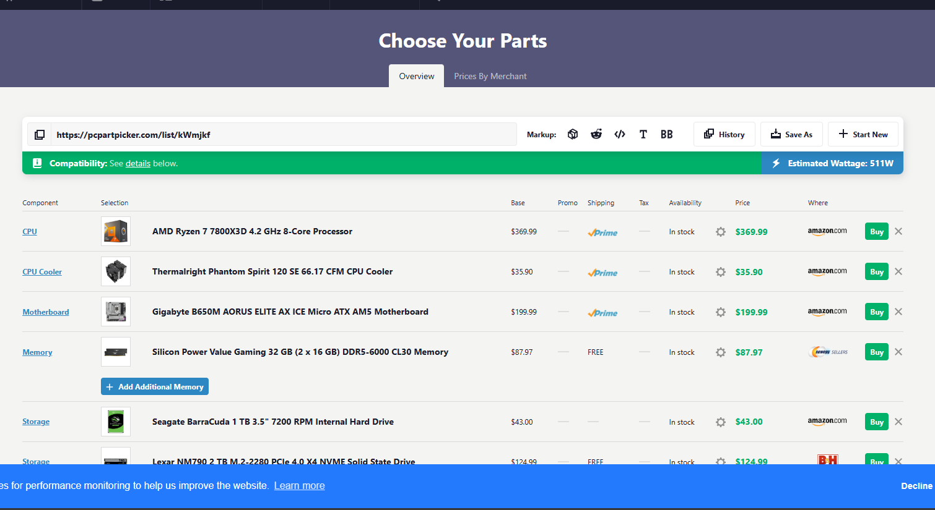Viewport: 935px width, 510px height.
Task: Copy the part list URL with copy icon
Action: click(x=40, y=135)
